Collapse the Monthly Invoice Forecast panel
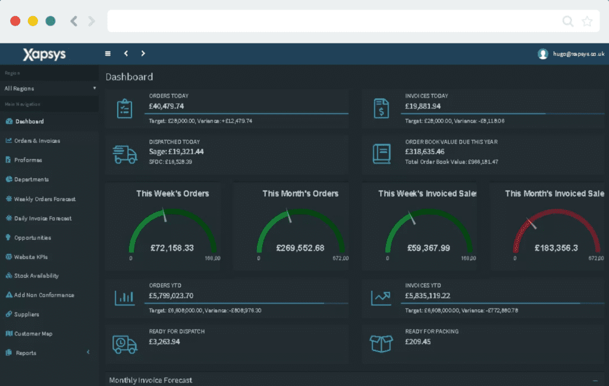This screenshot has height=386, width=609. (595, 380)
